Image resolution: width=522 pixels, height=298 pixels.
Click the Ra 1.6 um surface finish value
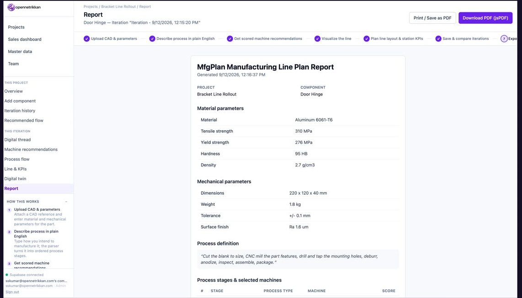click(298, 227)
